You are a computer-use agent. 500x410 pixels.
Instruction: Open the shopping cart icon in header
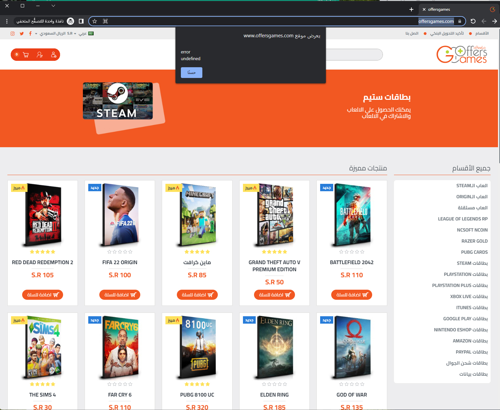[x=26, y=55]
